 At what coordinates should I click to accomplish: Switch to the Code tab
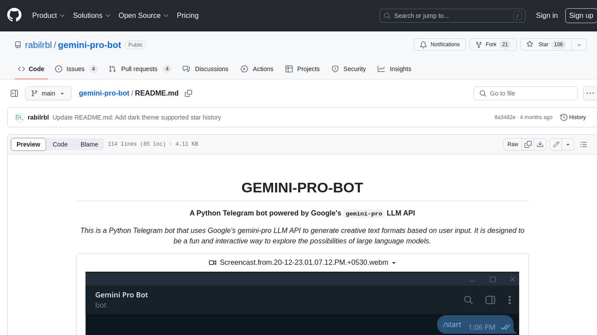click(31, 69)
